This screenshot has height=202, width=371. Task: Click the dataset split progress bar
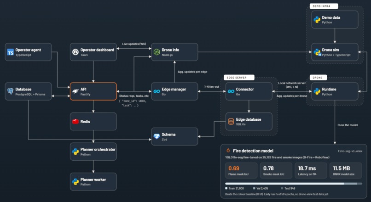tap(294, 184)
